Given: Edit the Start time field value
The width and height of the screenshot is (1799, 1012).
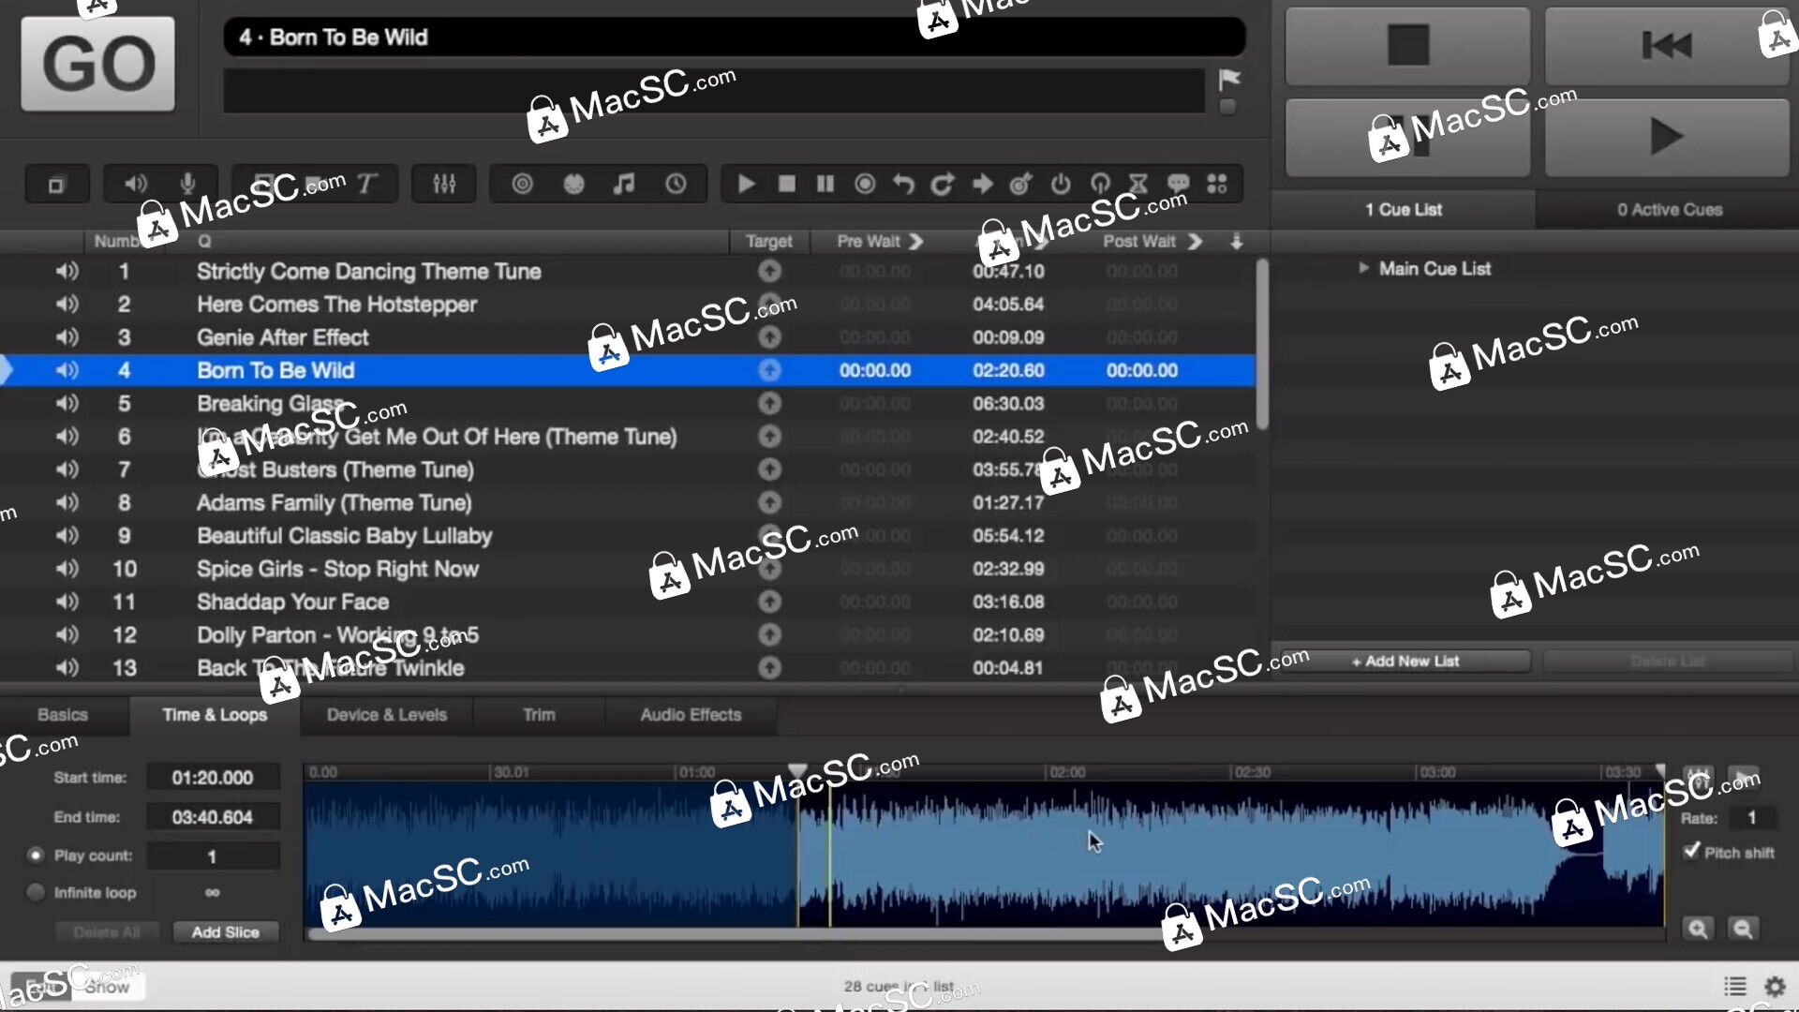Looking at the screenshot, I should [x=214, y=777].
